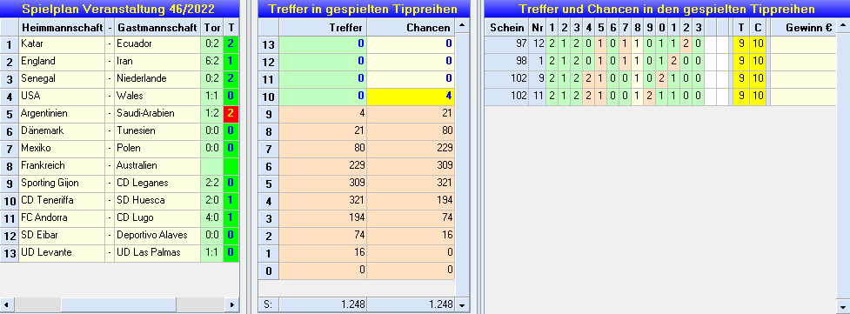Select UD Levante match row number 13
The image size is (850, 314).
pyautogui.click(x=10, y=252)
